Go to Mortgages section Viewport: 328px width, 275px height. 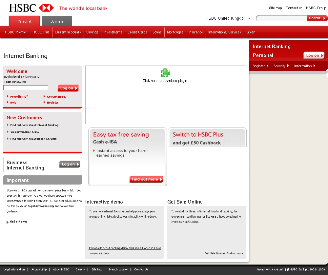point(175,32)
